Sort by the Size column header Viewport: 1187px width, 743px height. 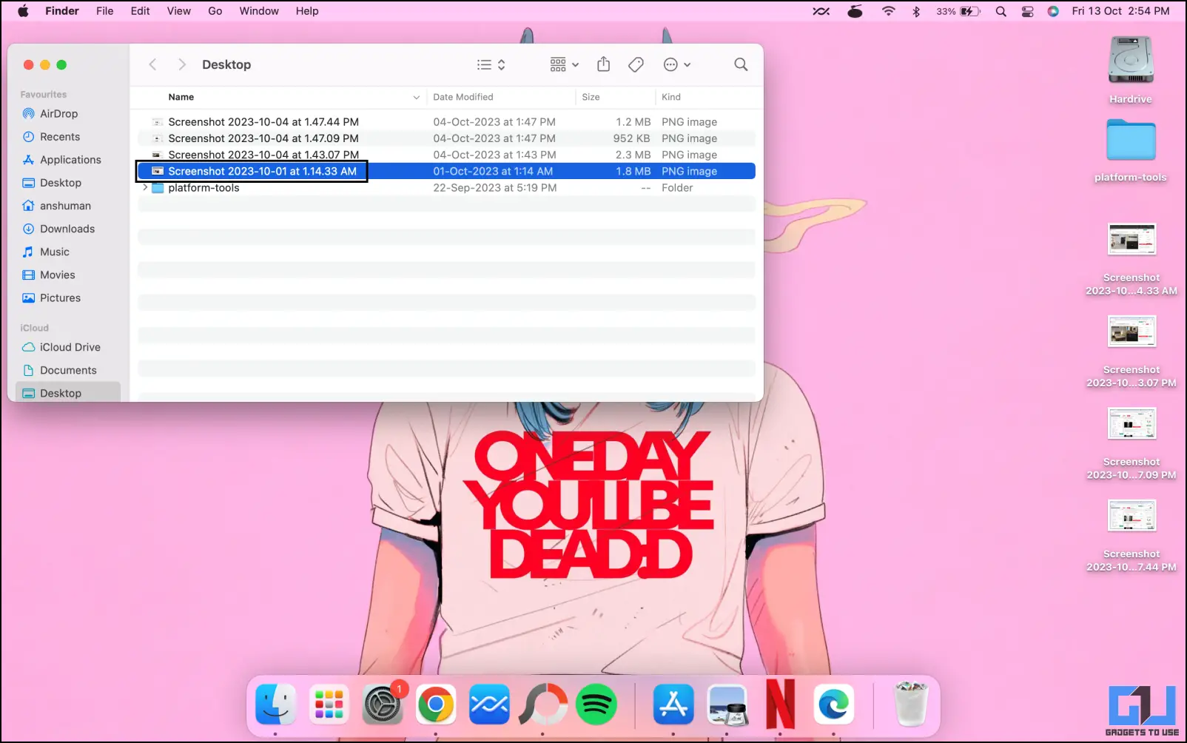pyautogui.click(x=591, y=97)
